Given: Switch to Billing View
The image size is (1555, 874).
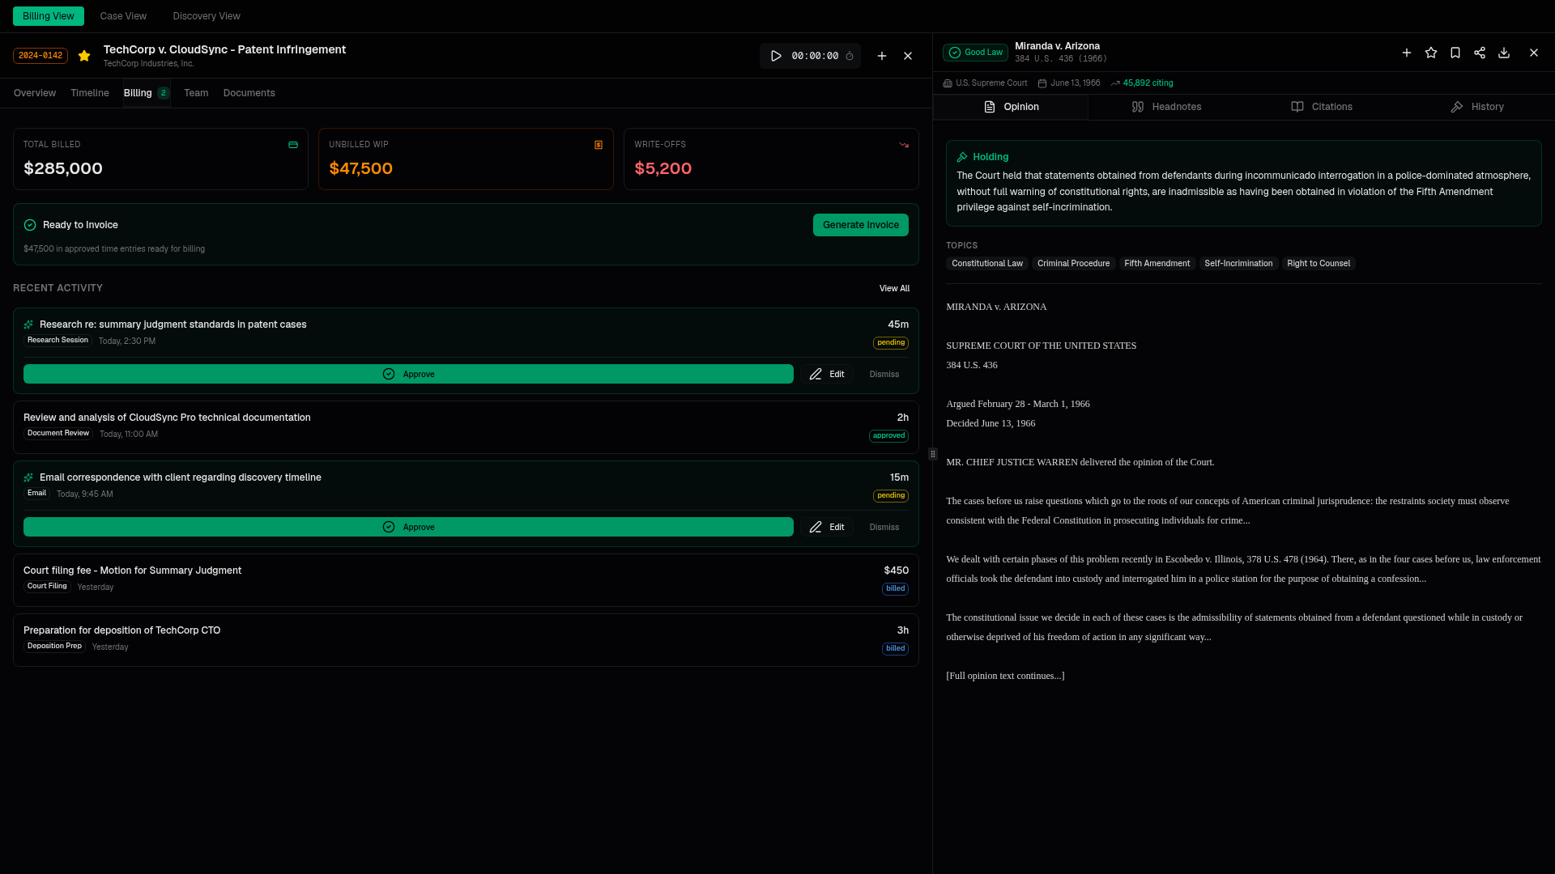Looking at the screenshot, I should click(x=49, y=16).
